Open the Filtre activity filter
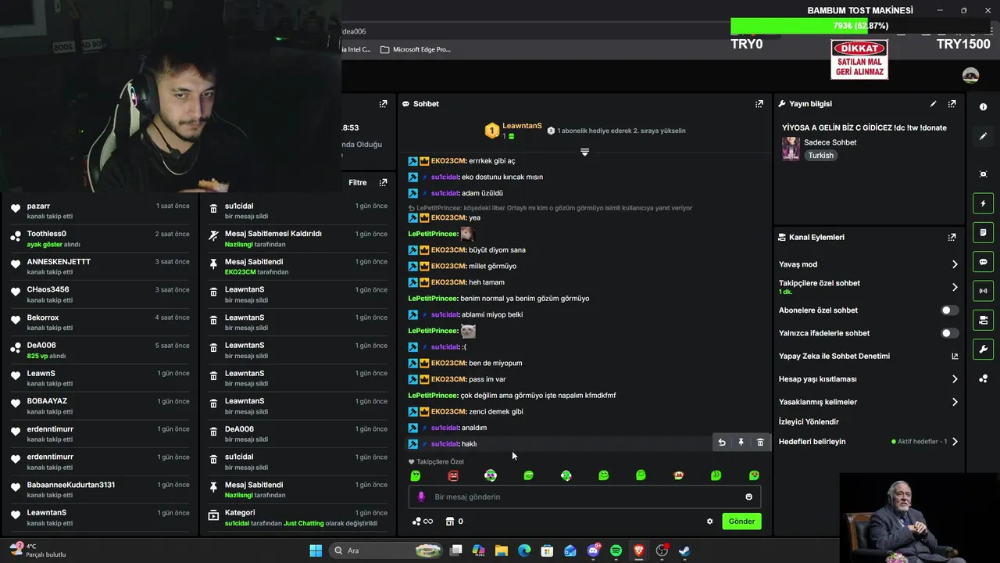The width and height of the screenshot is (1000, 563). (x=357, y=182)
